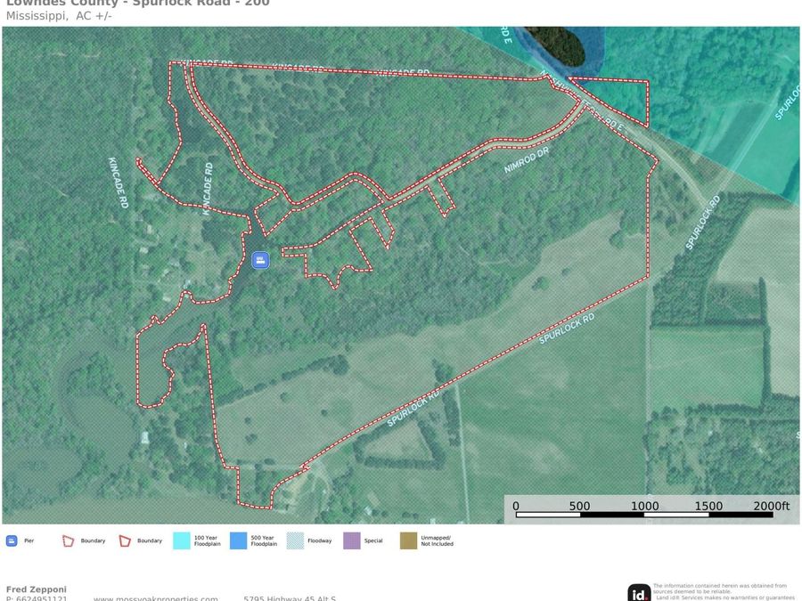Click the blue Pier marker on the map

[260, 259]
